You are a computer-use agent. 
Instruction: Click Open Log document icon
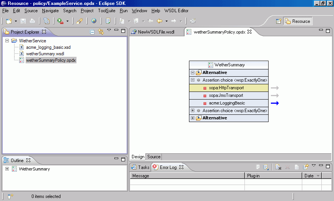click(297, 167)
